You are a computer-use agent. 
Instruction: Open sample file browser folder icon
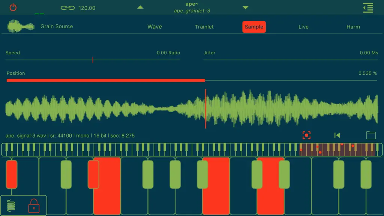coord(371,135)
